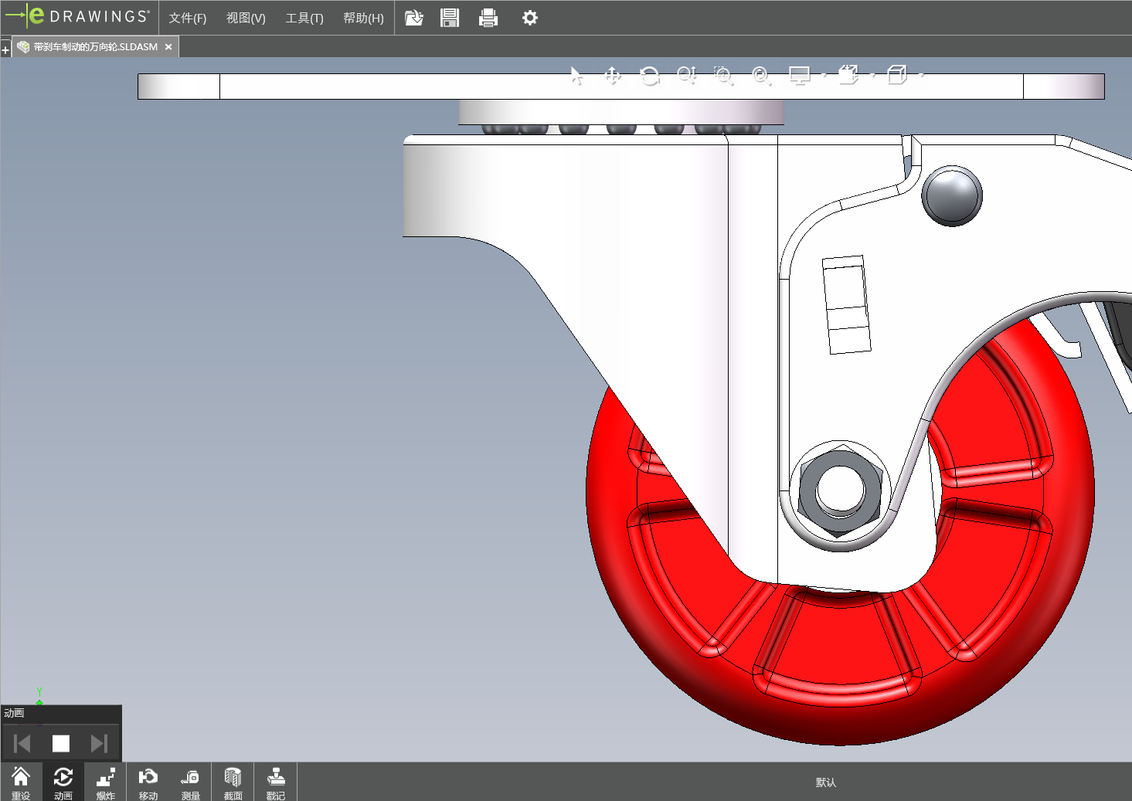1132x801 pixels.
Task: Click the display style monitor icon
Action: click(799, 76)
